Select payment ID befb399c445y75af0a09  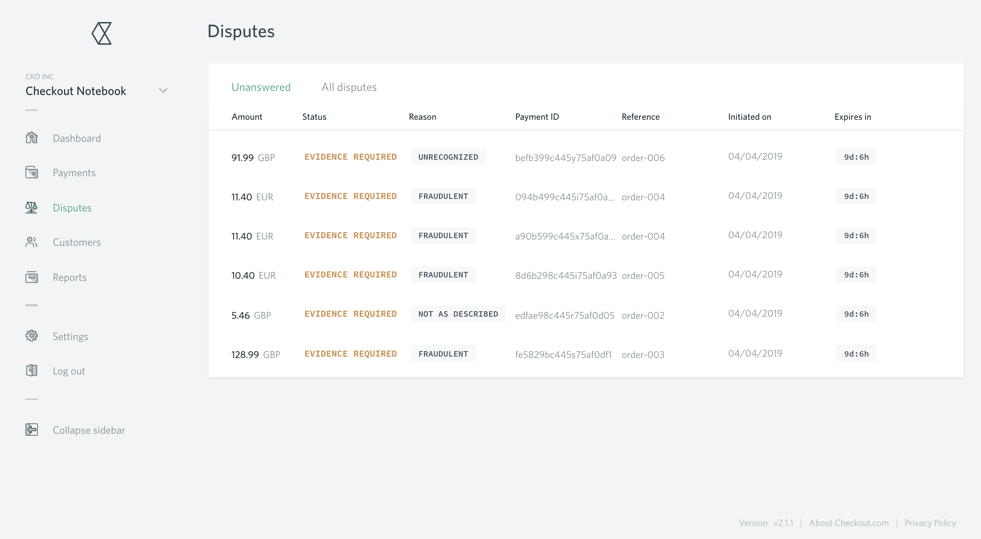coord(566,158)
